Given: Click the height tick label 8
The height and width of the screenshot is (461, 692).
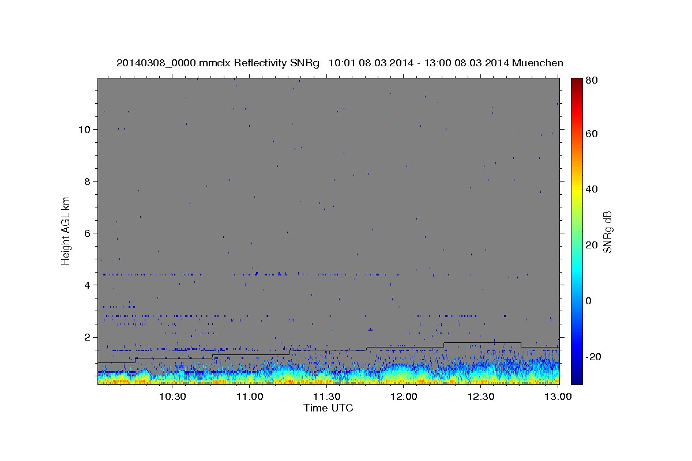Looking at the screenshot, I should (x=88, y=181).
